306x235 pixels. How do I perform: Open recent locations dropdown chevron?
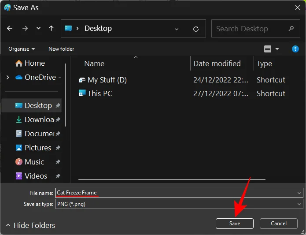(x=38, y=29)
